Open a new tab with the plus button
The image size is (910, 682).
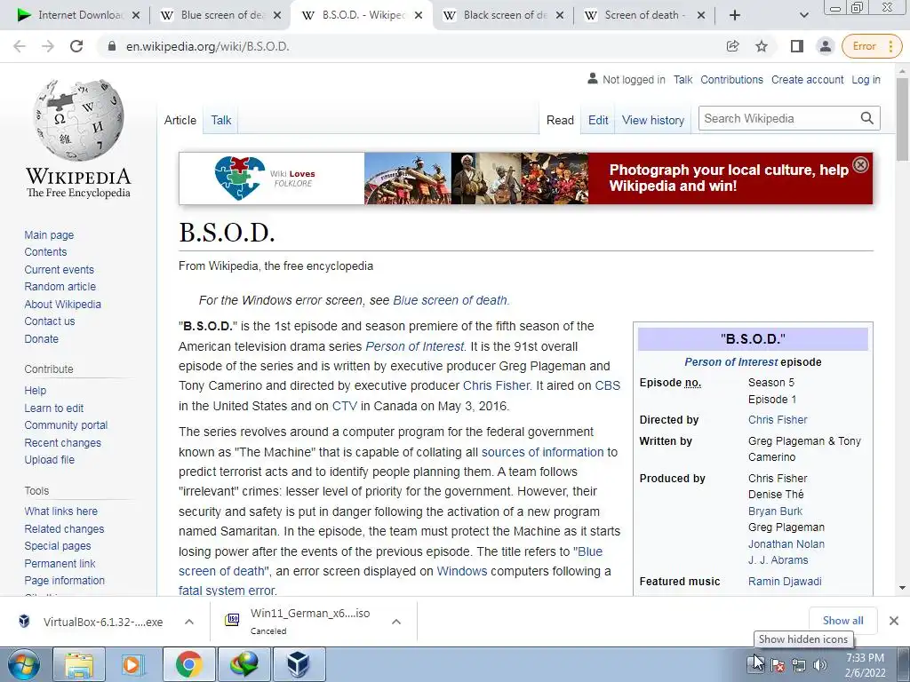click(x=735, y=15)
